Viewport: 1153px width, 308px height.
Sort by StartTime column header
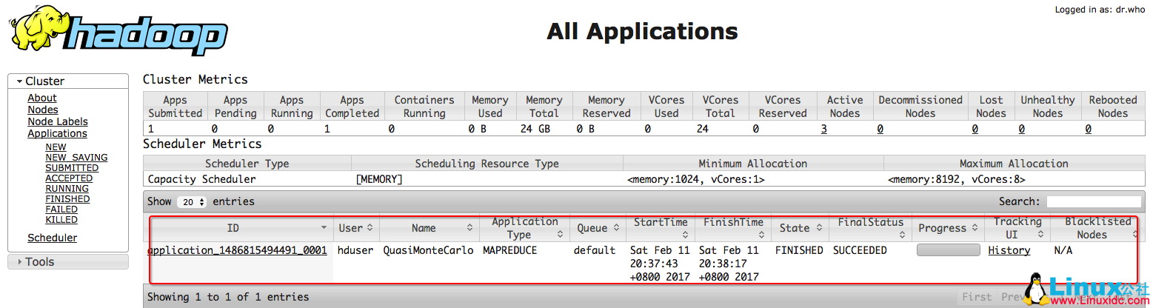coord(661,222)
